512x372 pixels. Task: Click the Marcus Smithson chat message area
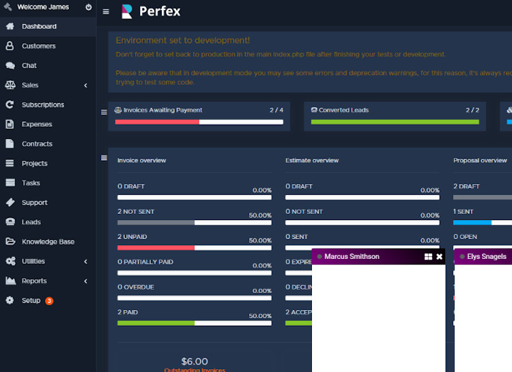378,318
